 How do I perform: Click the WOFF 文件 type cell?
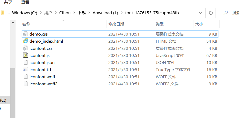point(166,77)
